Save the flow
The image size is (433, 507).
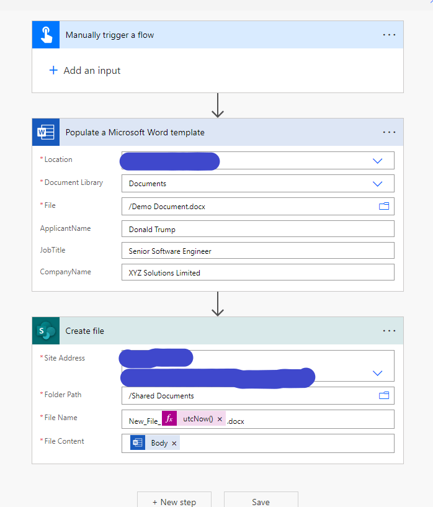pyautogui.click(x=261, y=501)
